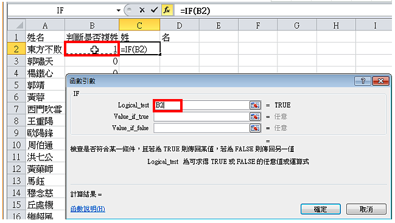Select column F header
The image size is (395, 223).
257,26
